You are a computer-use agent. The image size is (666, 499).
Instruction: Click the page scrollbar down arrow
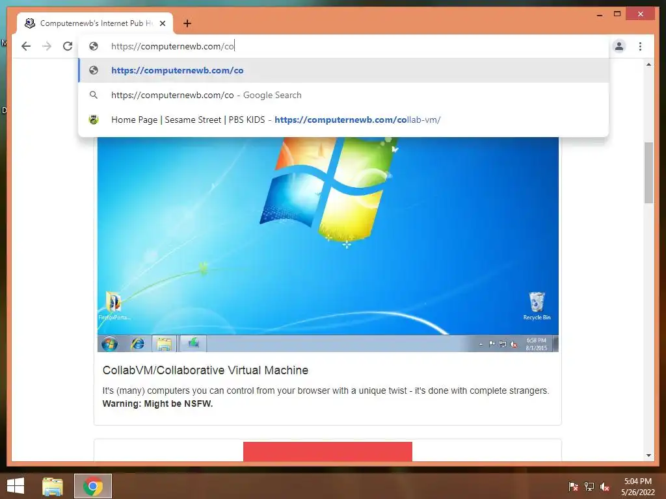point(648,455)
